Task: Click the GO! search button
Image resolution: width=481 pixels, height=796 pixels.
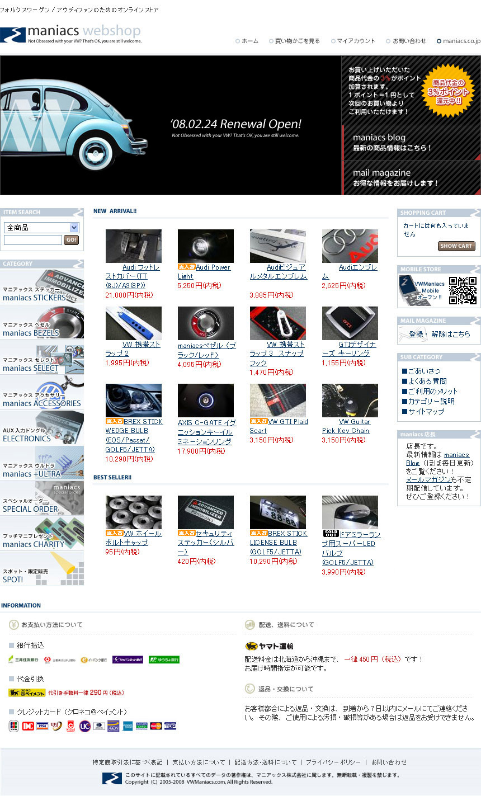Action: click(x=72, y=240)
